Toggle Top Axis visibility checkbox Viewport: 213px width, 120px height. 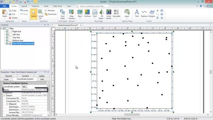click(7, 37)
